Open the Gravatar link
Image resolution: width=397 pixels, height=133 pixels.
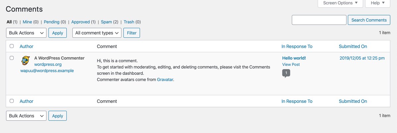pyautogui.click(x=165, y=79)
